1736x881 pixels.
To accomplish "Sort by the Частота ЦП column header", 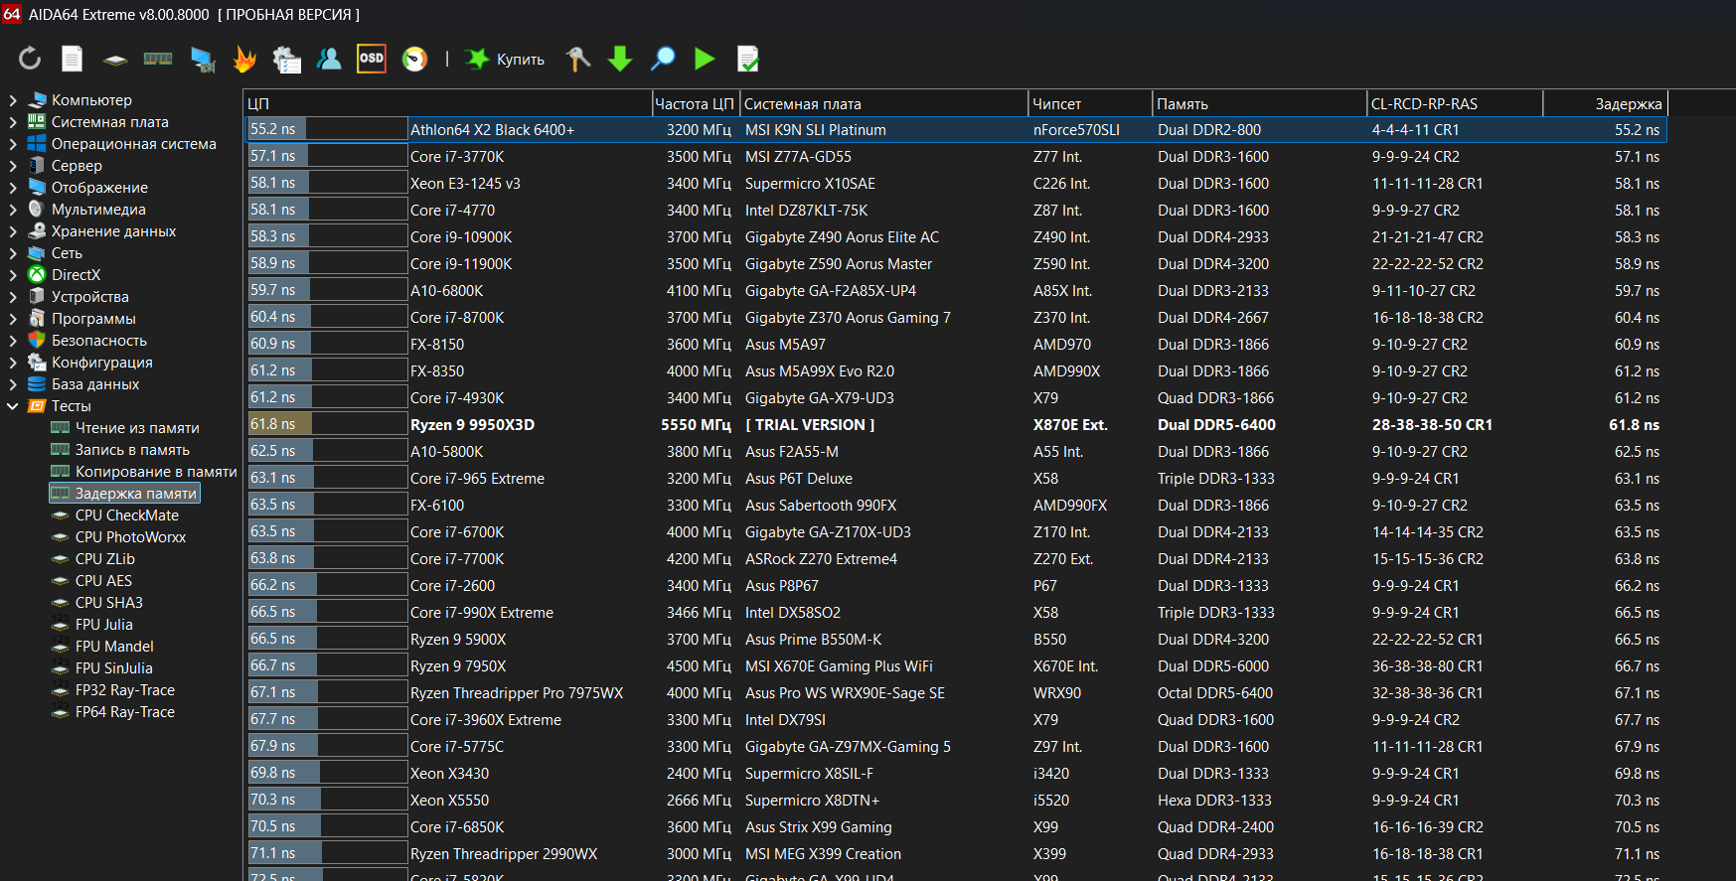I will 695,103.
